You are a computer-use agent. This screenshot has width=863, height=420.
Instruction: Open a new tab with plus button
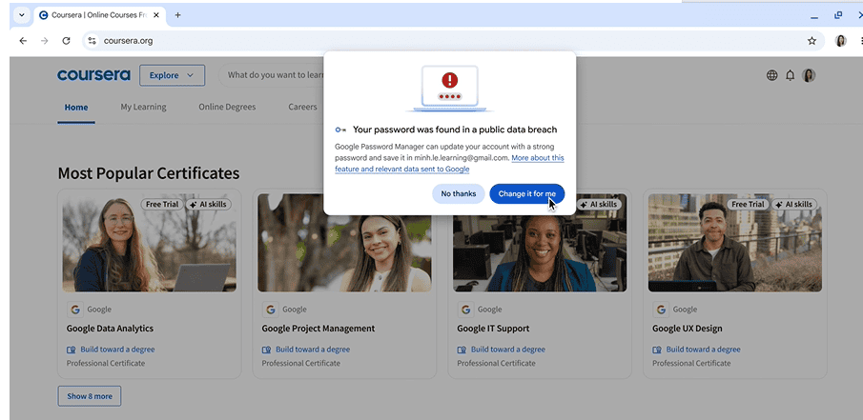click(177, 15)
